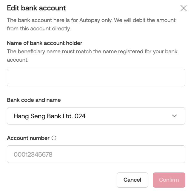Image resolution: width=191 pixels, height=193 pixels.
Task: Click the "Name of bank account holder" label
Action: pos(44,43)
